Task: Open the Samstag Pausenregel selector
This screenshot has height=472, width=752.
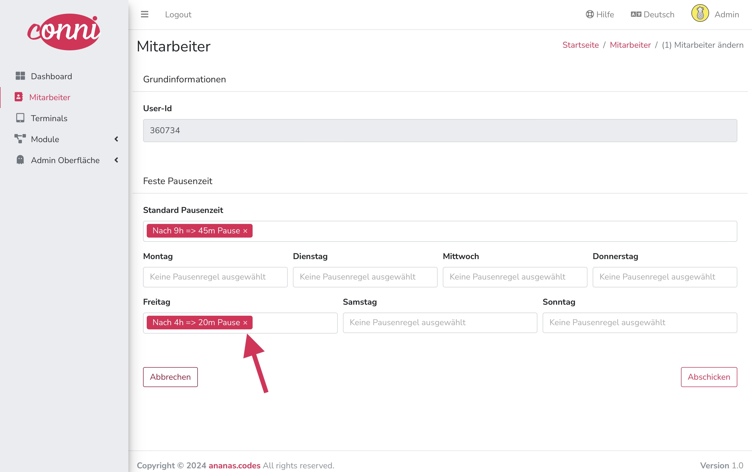Action: (440, 323)
